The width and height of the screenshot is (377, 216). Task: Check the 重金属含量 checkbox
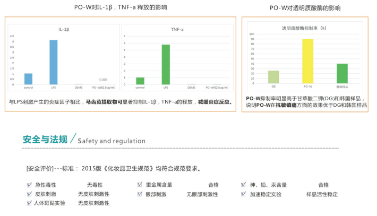click(x=140, y=185)
